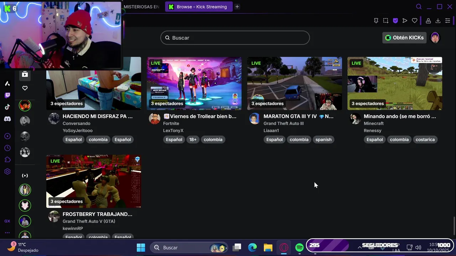Select the costarica tag on the Renessy card

point(425,139)
